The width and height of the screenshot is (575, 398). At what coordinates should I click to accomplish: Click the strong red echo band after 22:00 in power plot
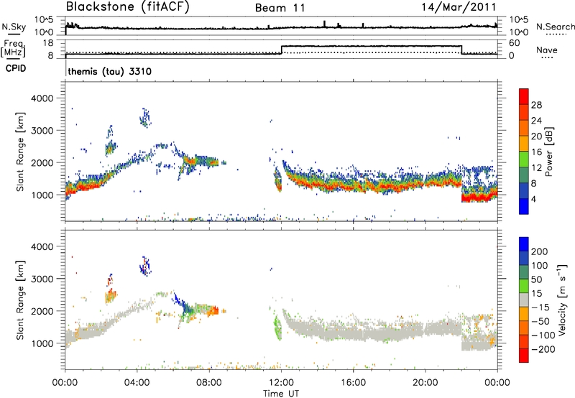[479, 198]
